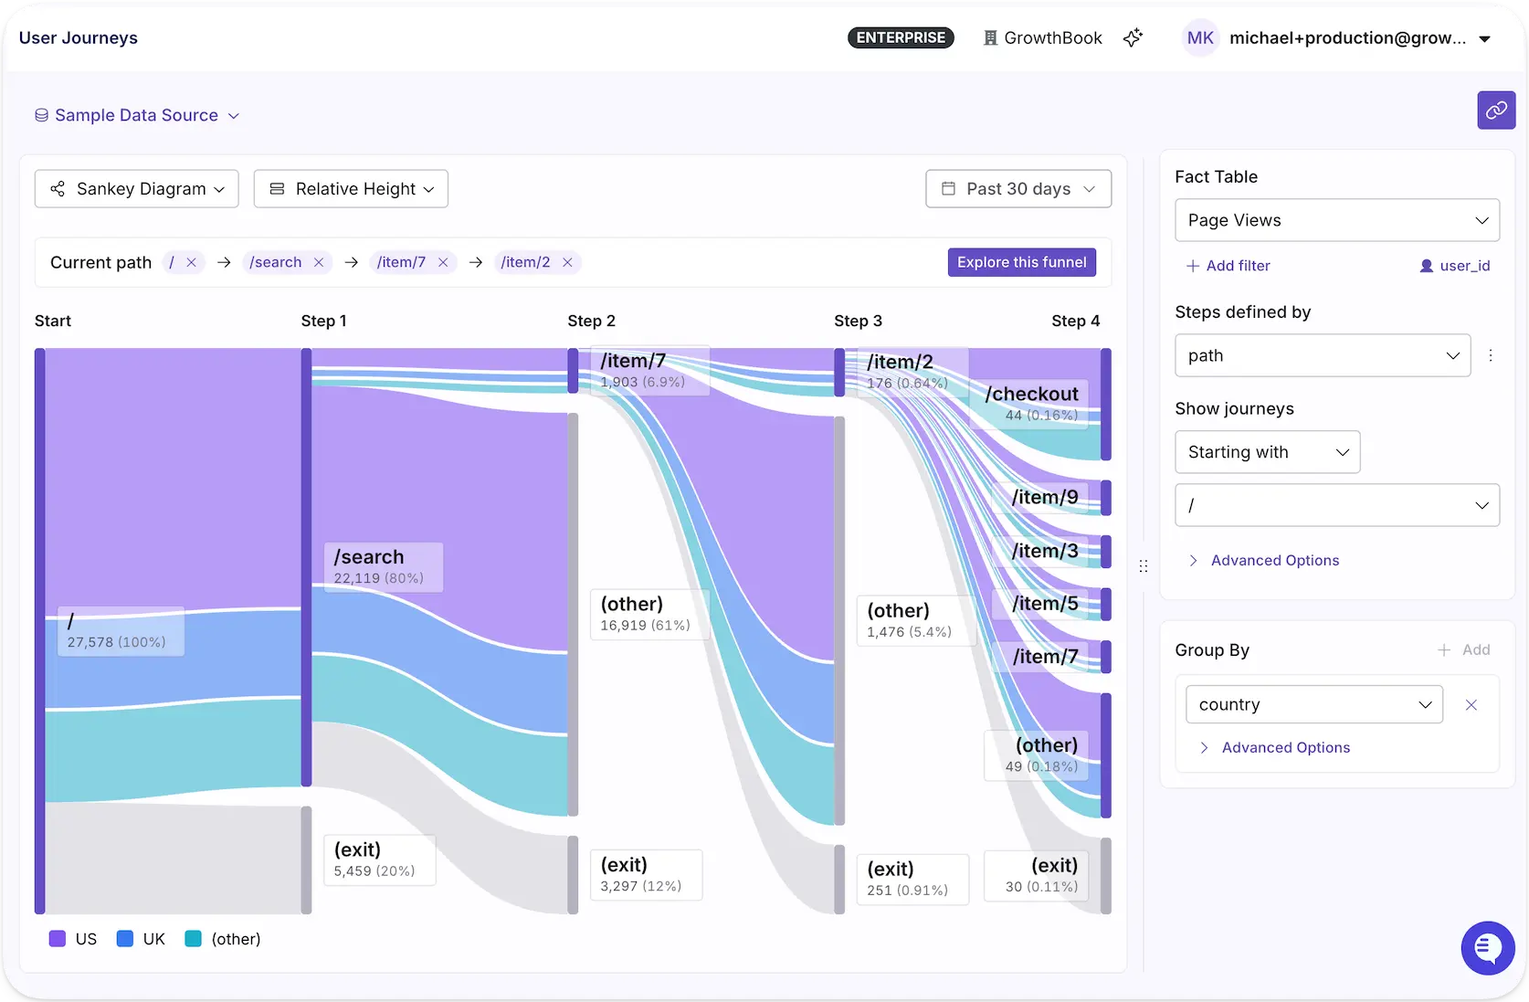Click the MK user avatar
The height and width of the screenshot is (1002, 1529).
(1200, 37)
